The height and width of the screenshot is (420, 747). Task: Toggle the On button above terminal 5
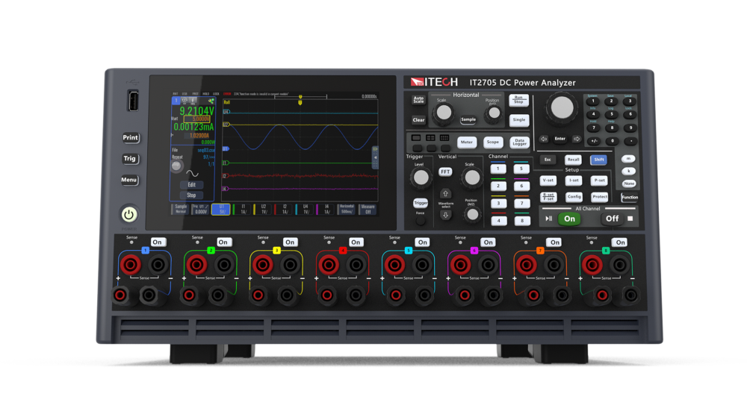(422, 242)
